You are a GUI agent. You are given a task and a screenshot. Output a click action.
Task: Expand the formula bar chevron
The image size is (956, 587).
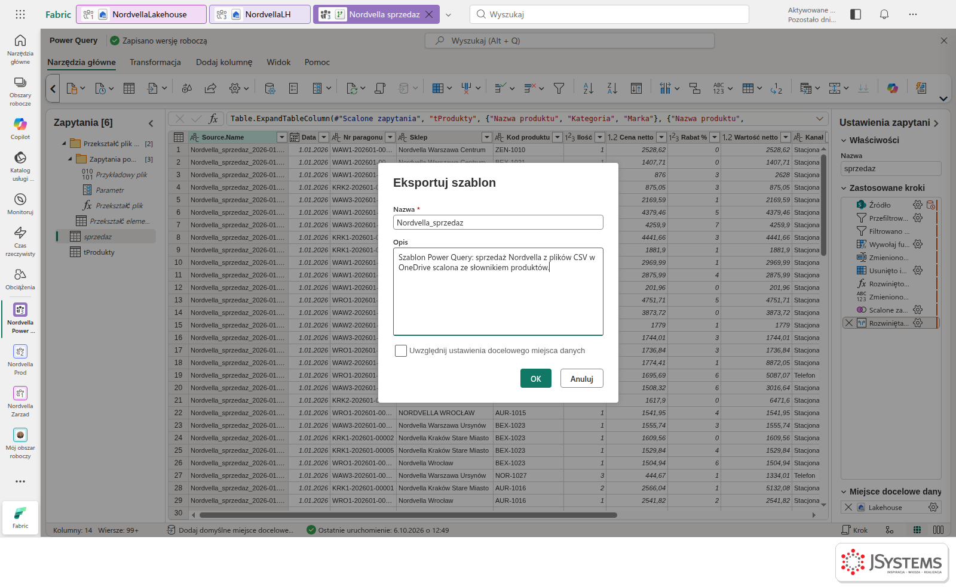[x=820, y=119]
